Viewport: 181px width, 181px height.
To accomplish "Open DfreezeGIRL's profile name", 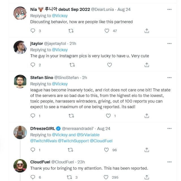I will pyautogui.click(x=42, y=128).
